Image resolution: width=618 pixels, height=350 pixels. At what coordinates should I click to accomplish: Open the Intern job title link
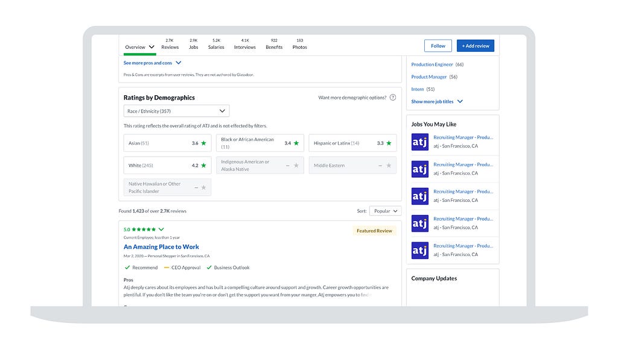tap(418, 89)
